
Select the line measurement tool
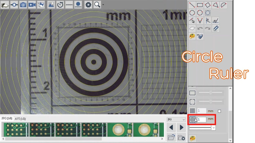pyautogui.click(x=192, y=5)
